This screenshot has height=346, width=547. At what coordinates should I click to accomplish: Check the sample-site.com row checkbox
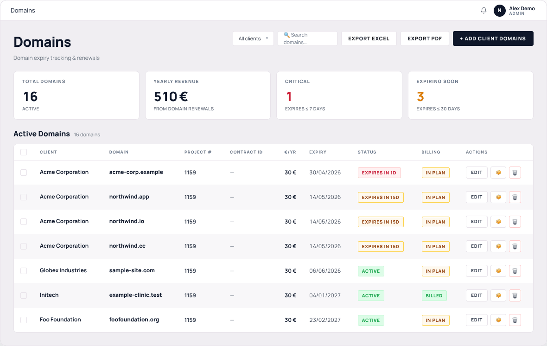tap(24, 270)
